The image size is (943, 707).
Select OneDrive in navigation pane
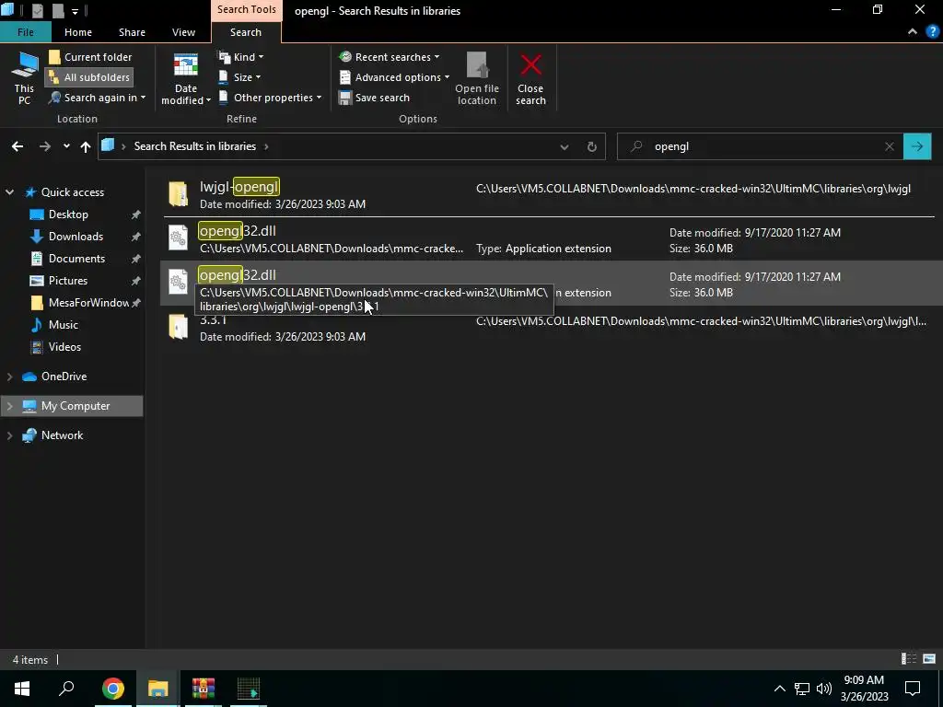(64, 377)
